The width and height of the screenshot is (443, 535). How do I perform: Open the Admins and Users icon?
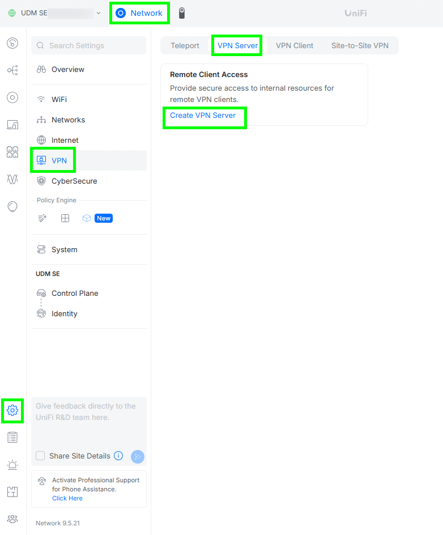[12, 519]
